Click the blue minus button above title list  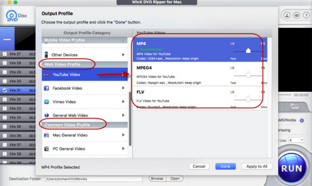point(7,39)
